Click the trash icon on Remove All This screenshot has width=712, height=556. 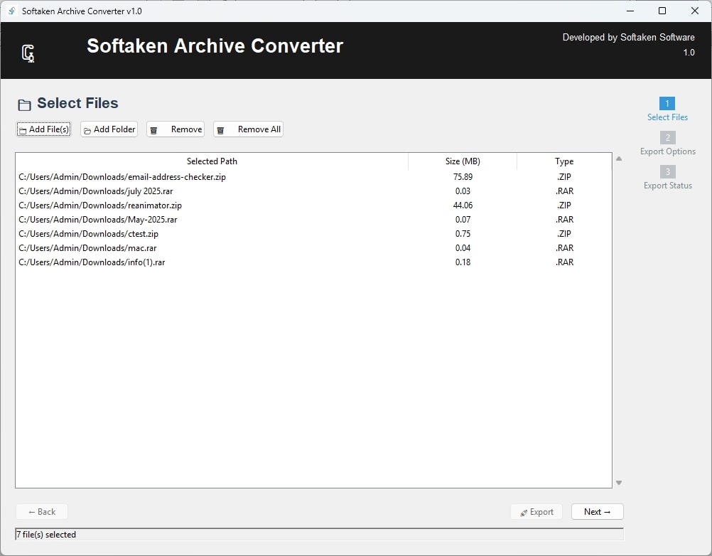(x=220, y=129)
